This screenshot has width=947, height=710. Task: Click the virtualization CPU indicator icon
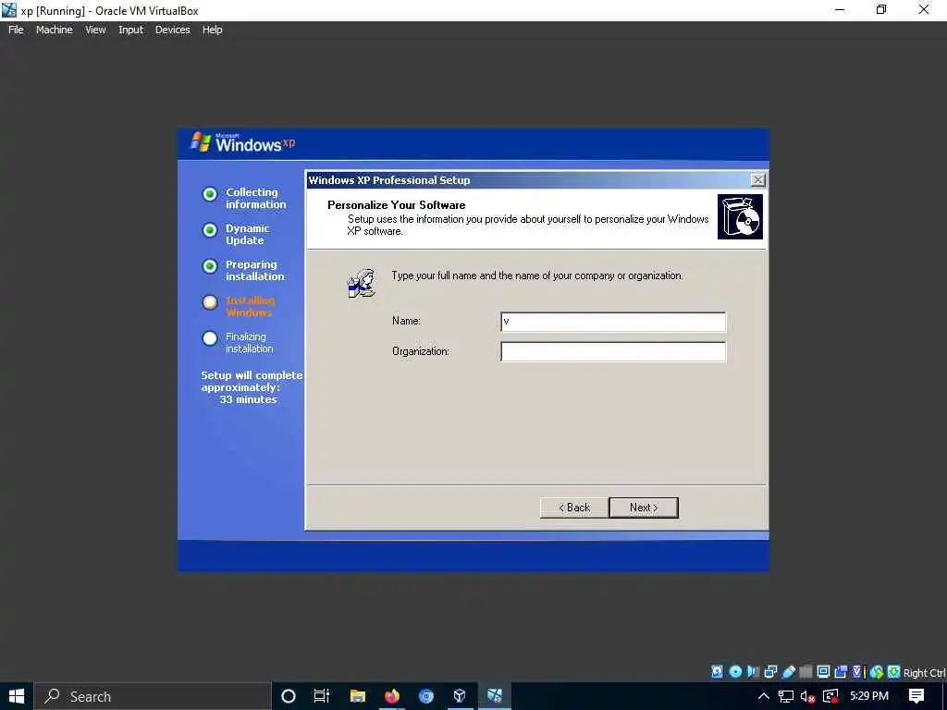coord(858,671)
